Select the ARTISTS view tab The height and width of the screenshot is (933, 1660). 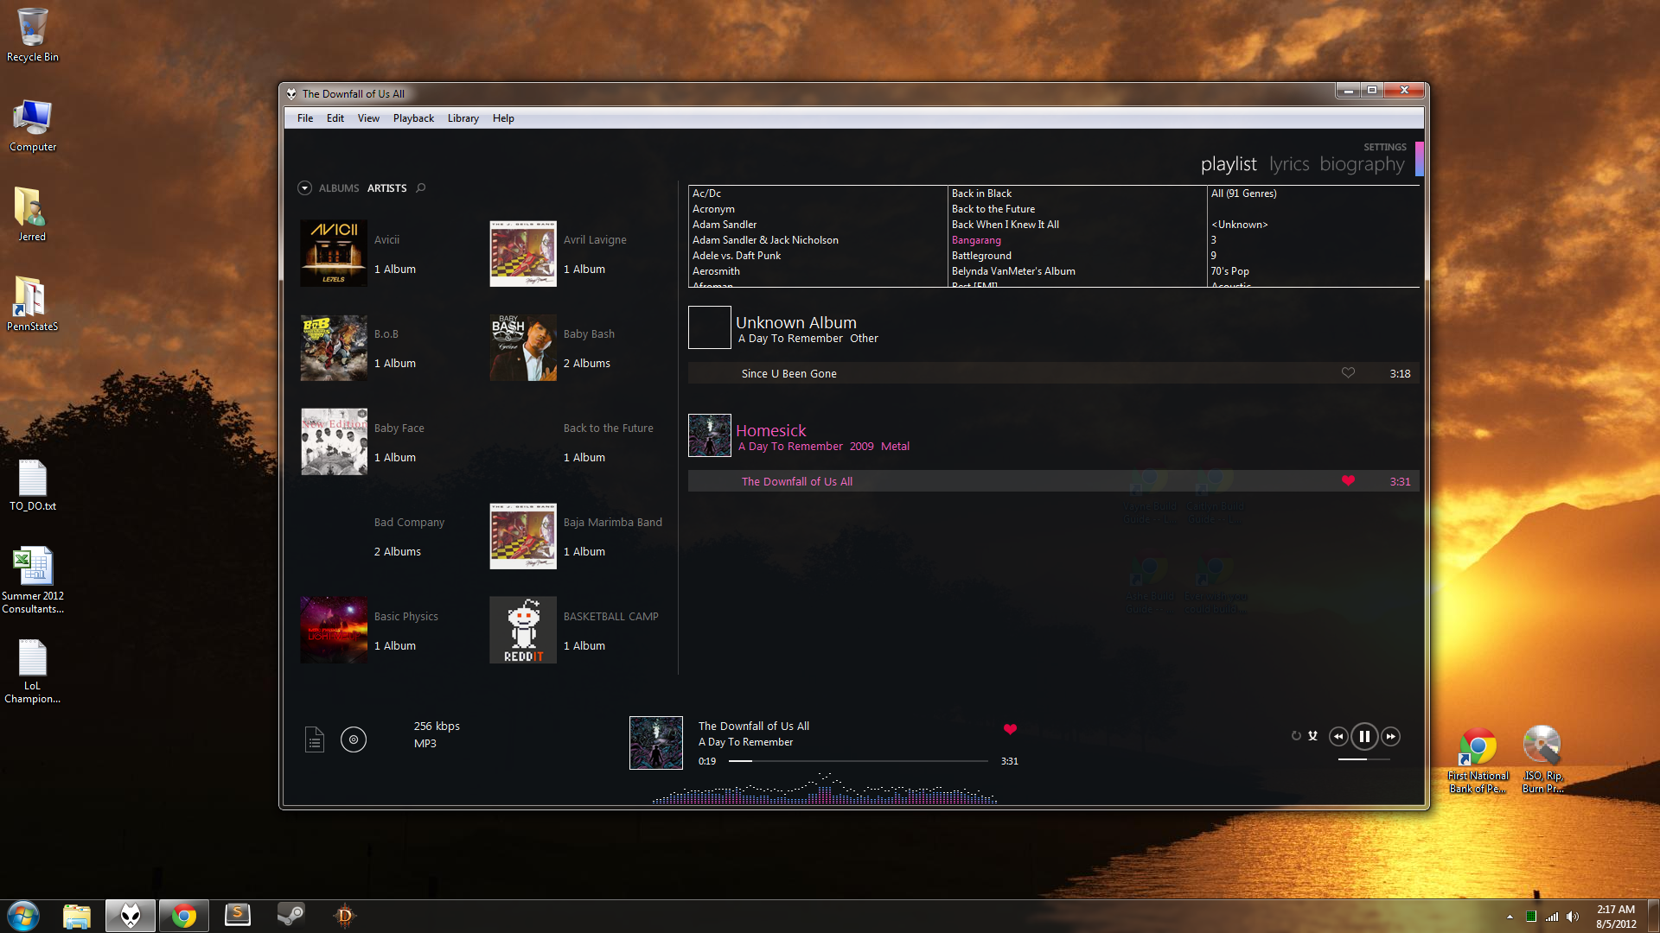tap(387, 188)
